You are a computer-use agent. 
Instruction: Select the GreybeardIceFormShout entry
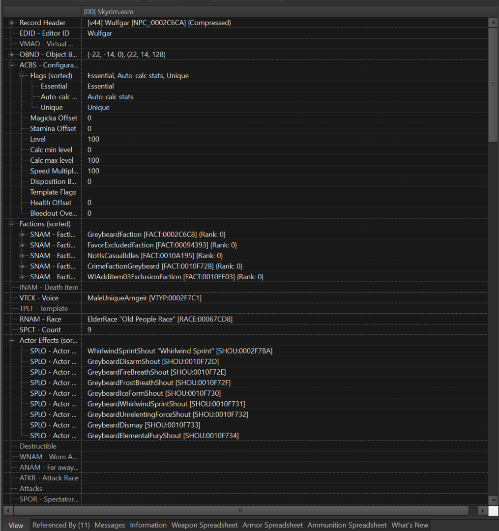pyautogui.click(x=154, y=393)
